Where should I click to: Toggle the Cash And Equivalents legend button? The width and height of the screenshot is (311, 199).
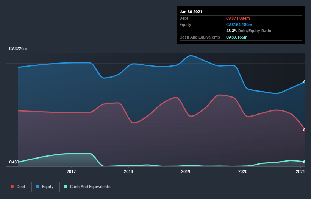(87, 187)
